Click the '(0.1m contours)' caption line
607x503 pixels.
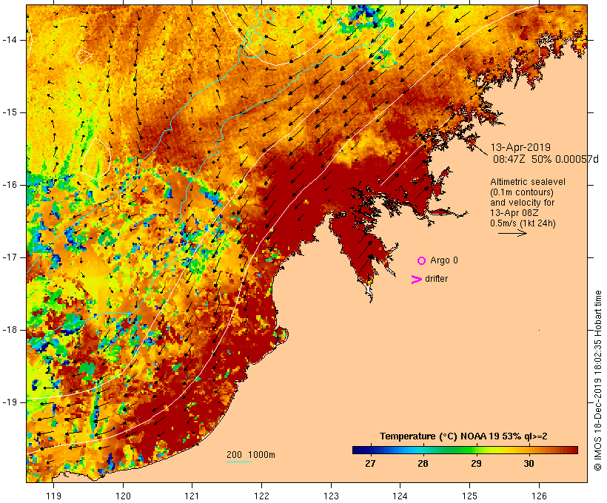point(522,192)
